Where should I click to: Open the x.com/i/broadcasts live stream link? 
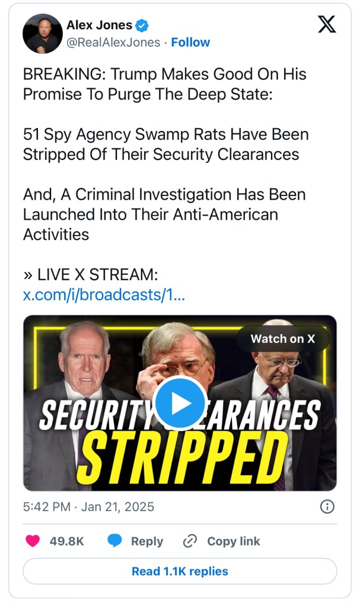coord(104,294)
